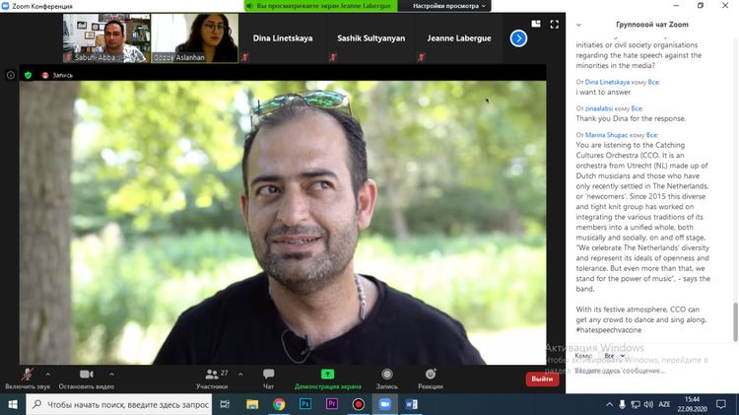Show next participants with blue arrow
Viewport: 739px width, 415px height.
point(518,38)
